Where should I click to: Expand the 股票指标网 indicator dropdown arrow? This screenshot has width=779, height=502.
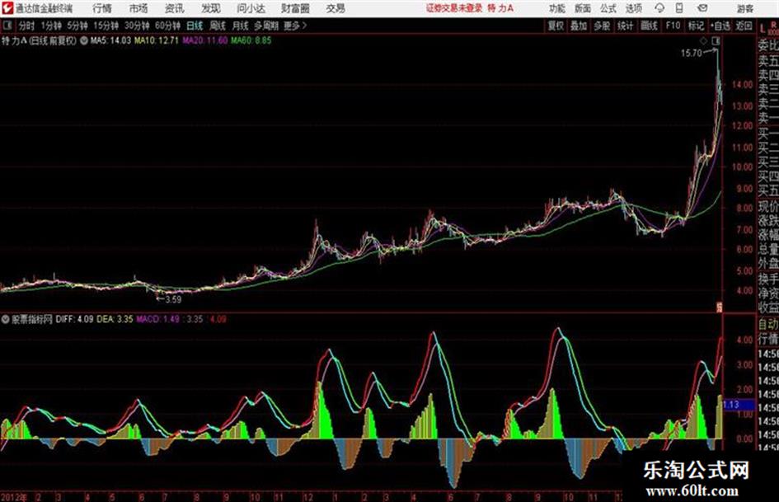tap(6, 319)
